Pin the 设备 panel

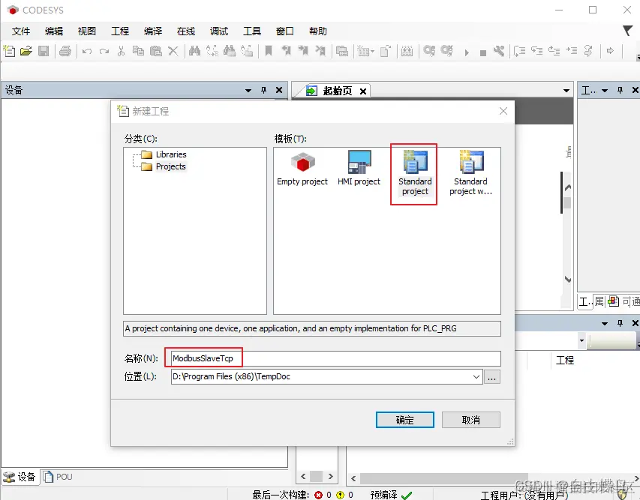tap(263, 90)
